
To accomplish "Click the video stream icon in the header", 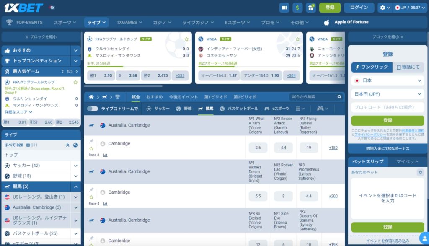I will click(284, 8).
